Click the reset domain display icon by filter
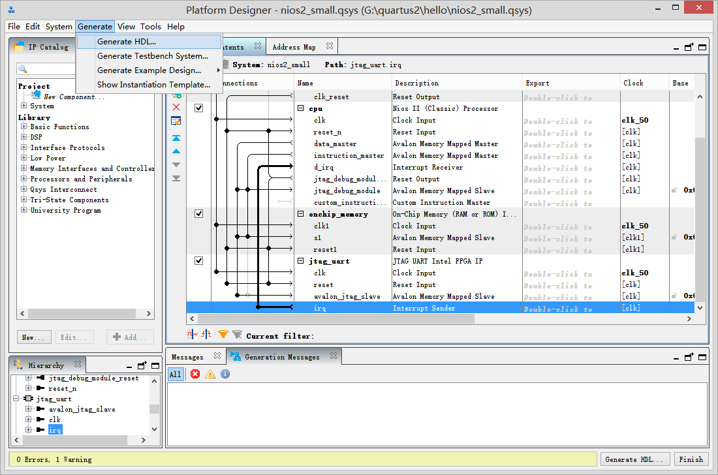The image size is (718, 475). point(206,335)
